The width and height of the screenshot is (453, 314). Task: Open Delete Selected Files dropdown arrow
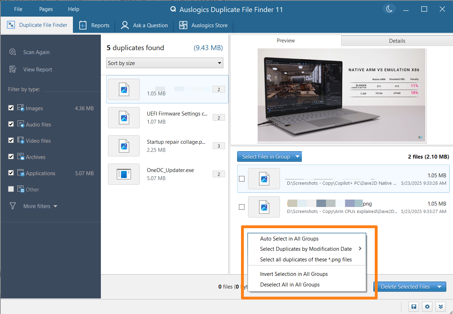click(x=440, y=287)
